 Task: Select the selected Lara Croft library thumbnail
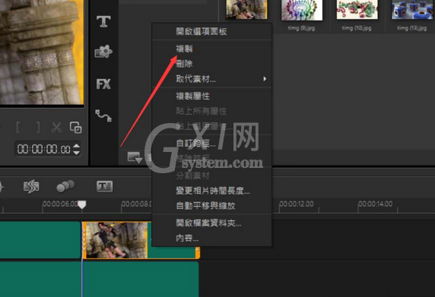246,10
